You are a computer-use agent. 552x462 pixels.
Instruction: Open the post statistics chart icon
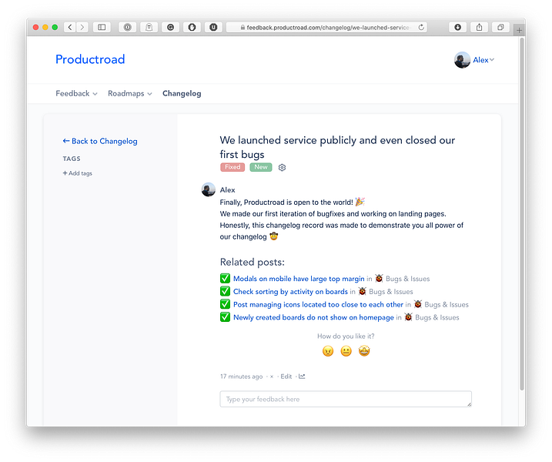302,377
